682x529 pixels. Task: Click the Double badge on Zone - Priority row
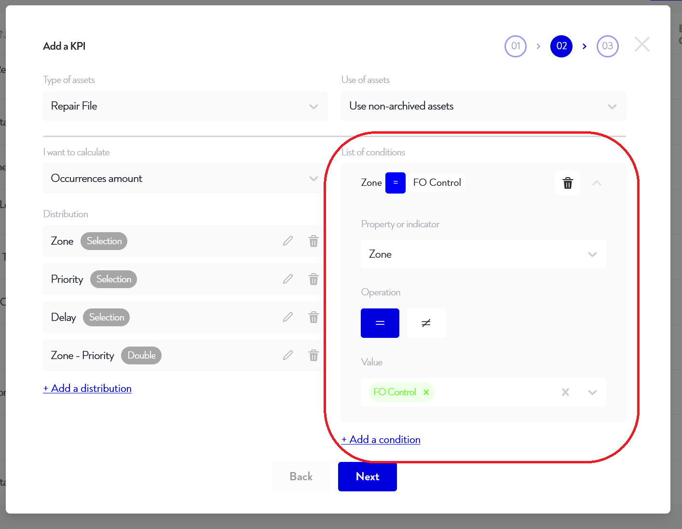point(141,355)
